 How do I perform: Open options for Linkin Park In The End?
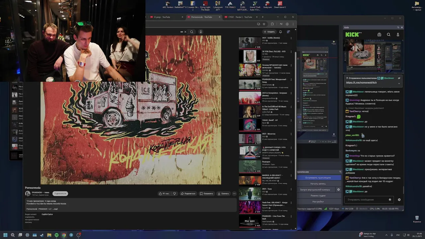click(x=291, y=107)
